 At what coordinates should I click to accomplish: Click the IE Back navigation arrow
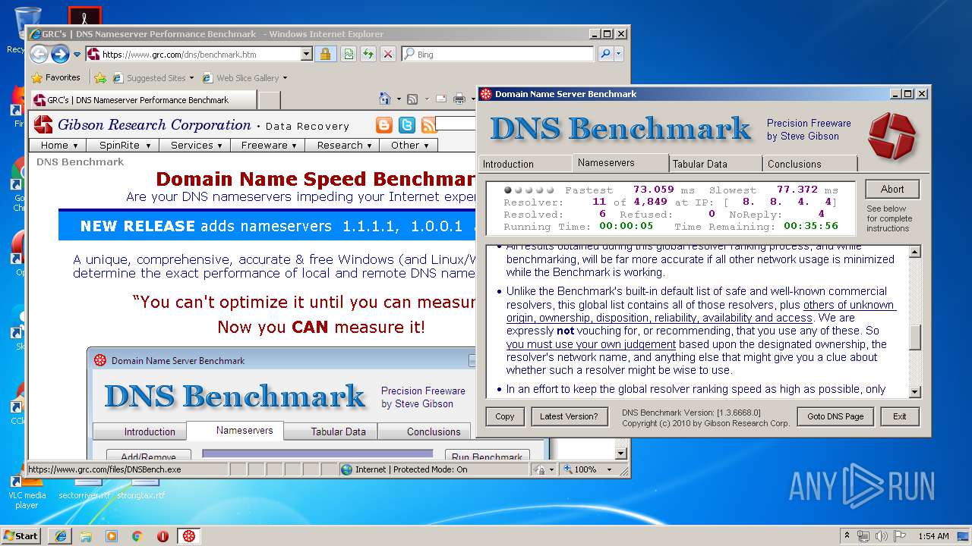[x=39, y=54]
